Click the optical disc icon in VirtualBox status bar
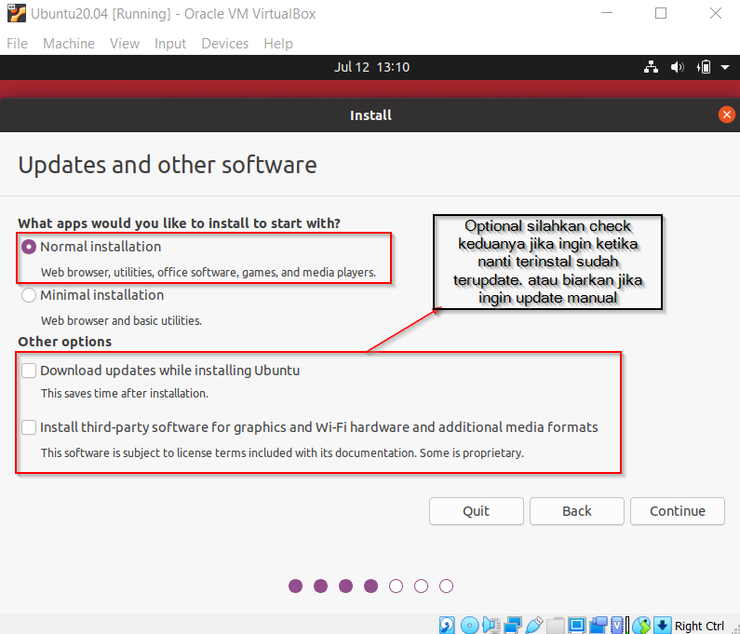Viewport: 740px width, 634px height. [x=470, y=625]
